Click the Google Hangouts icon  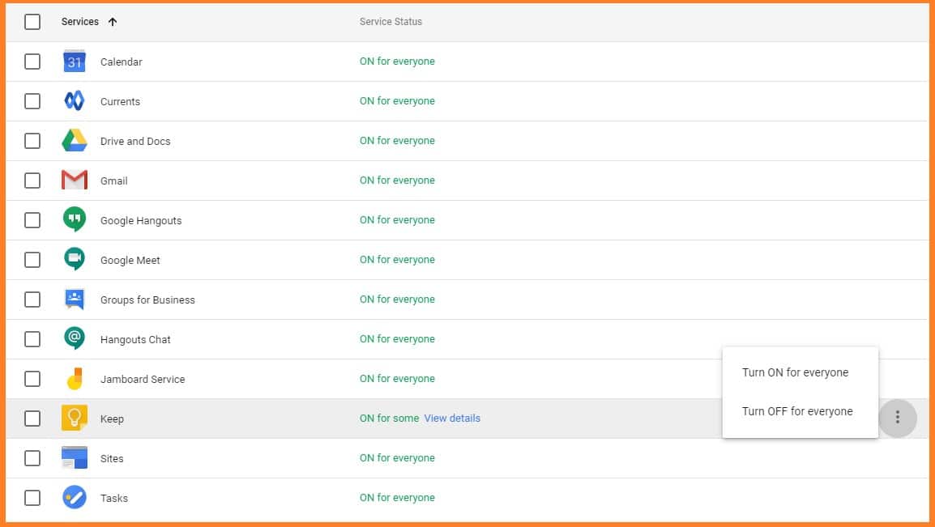(x=75, y=220)
